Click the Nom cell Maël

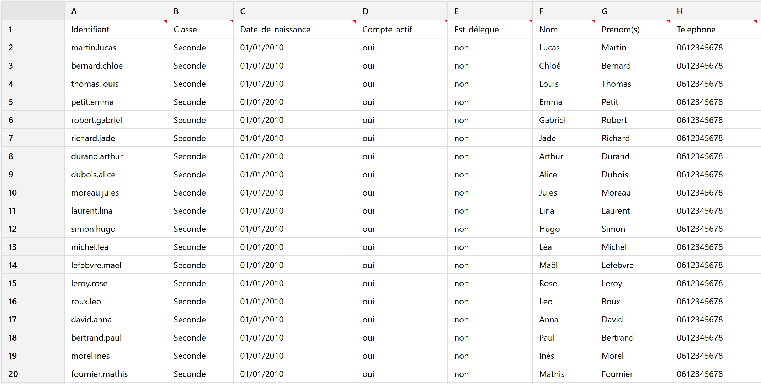(x=564, y=265)
